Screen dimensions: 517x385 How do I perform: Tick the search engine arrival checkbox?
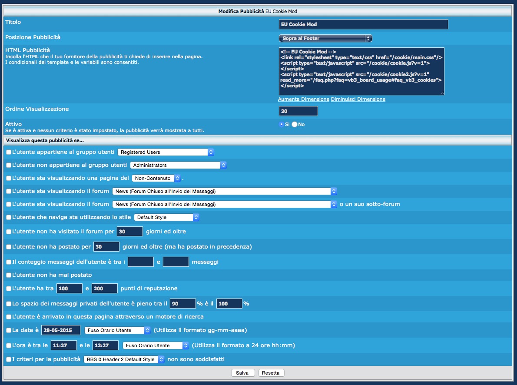pos(9,317)
